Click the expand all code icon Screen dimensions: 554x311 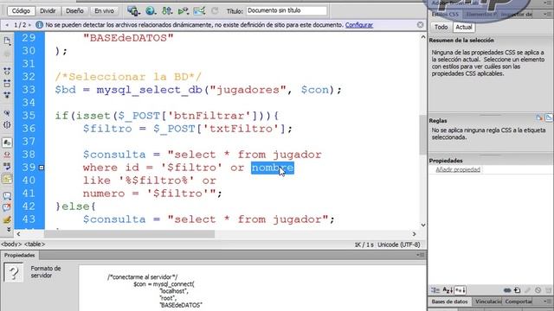click(7, 95)
